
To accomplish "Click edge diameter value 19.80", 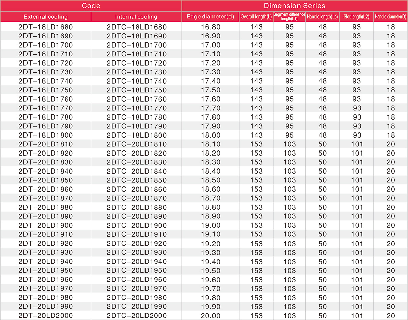I will [210, 297].
